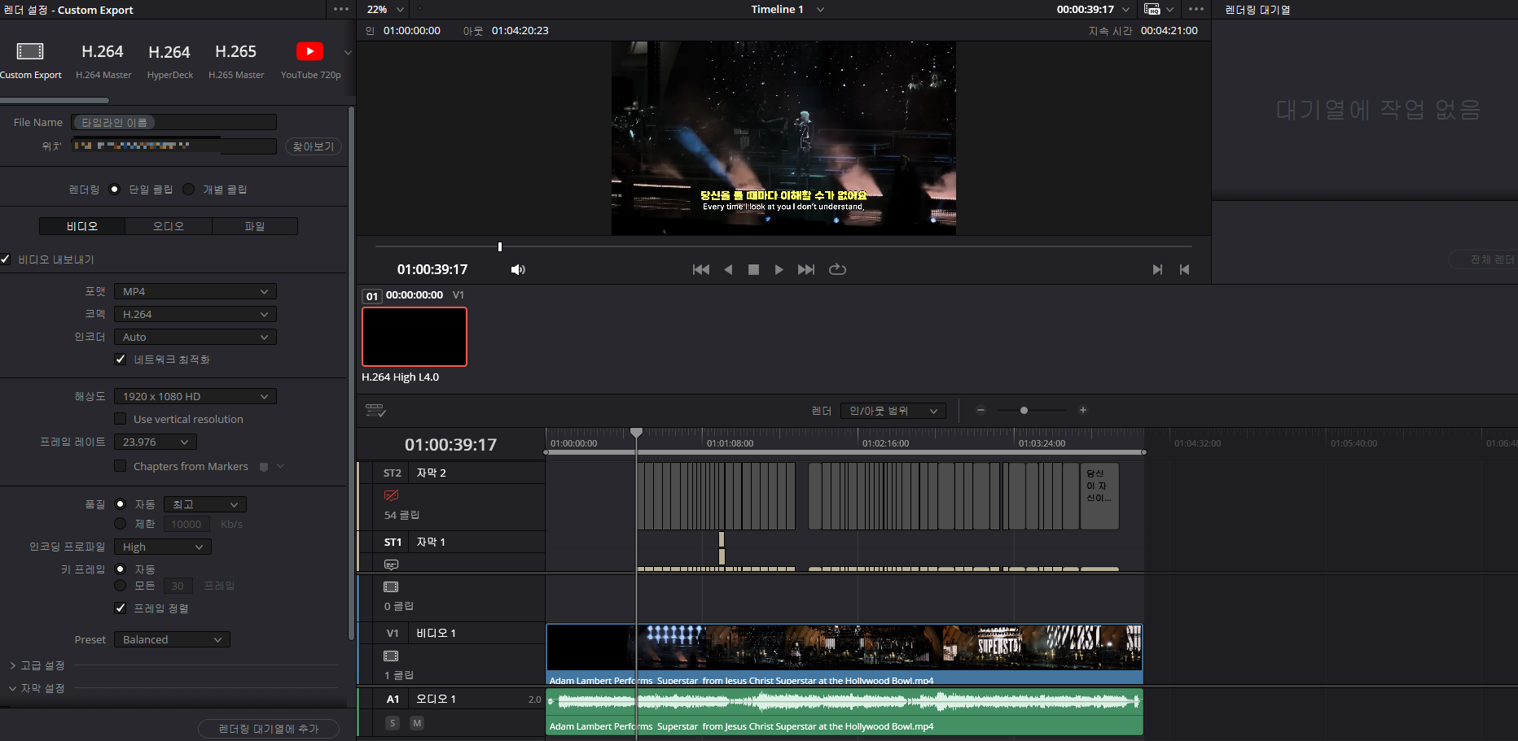The height and width of the screenshot is (741, 1518).
Task: Open encoding profile High dropdown
Action: (x=163, y=547)
